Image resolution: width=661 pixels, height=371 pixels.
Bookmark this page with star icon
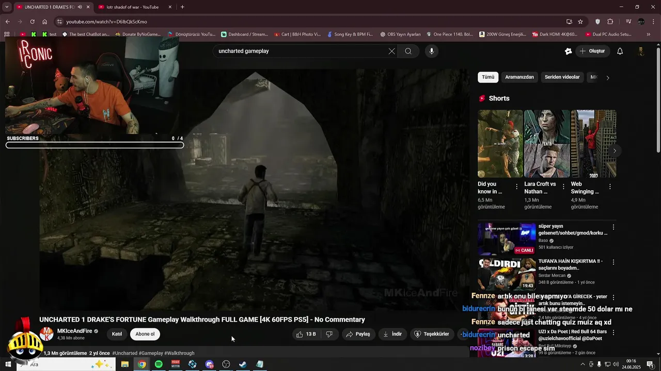pyautogui.click(x=580, y=22)
